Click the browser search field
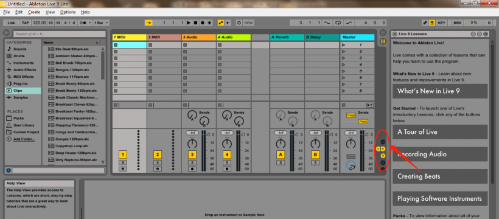The width and height of the screenshot is (499, 219). [x=59, y=33]
